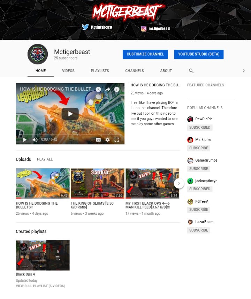Mute the video with the speaker icon
This screenshot has height=299, width=251.
[x=35, y=140]
